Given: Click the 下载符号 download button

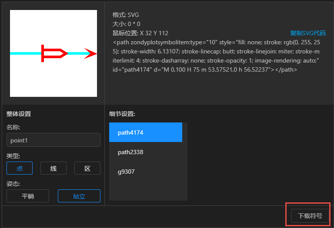Looking at the screenshot, I should (310, 216).
